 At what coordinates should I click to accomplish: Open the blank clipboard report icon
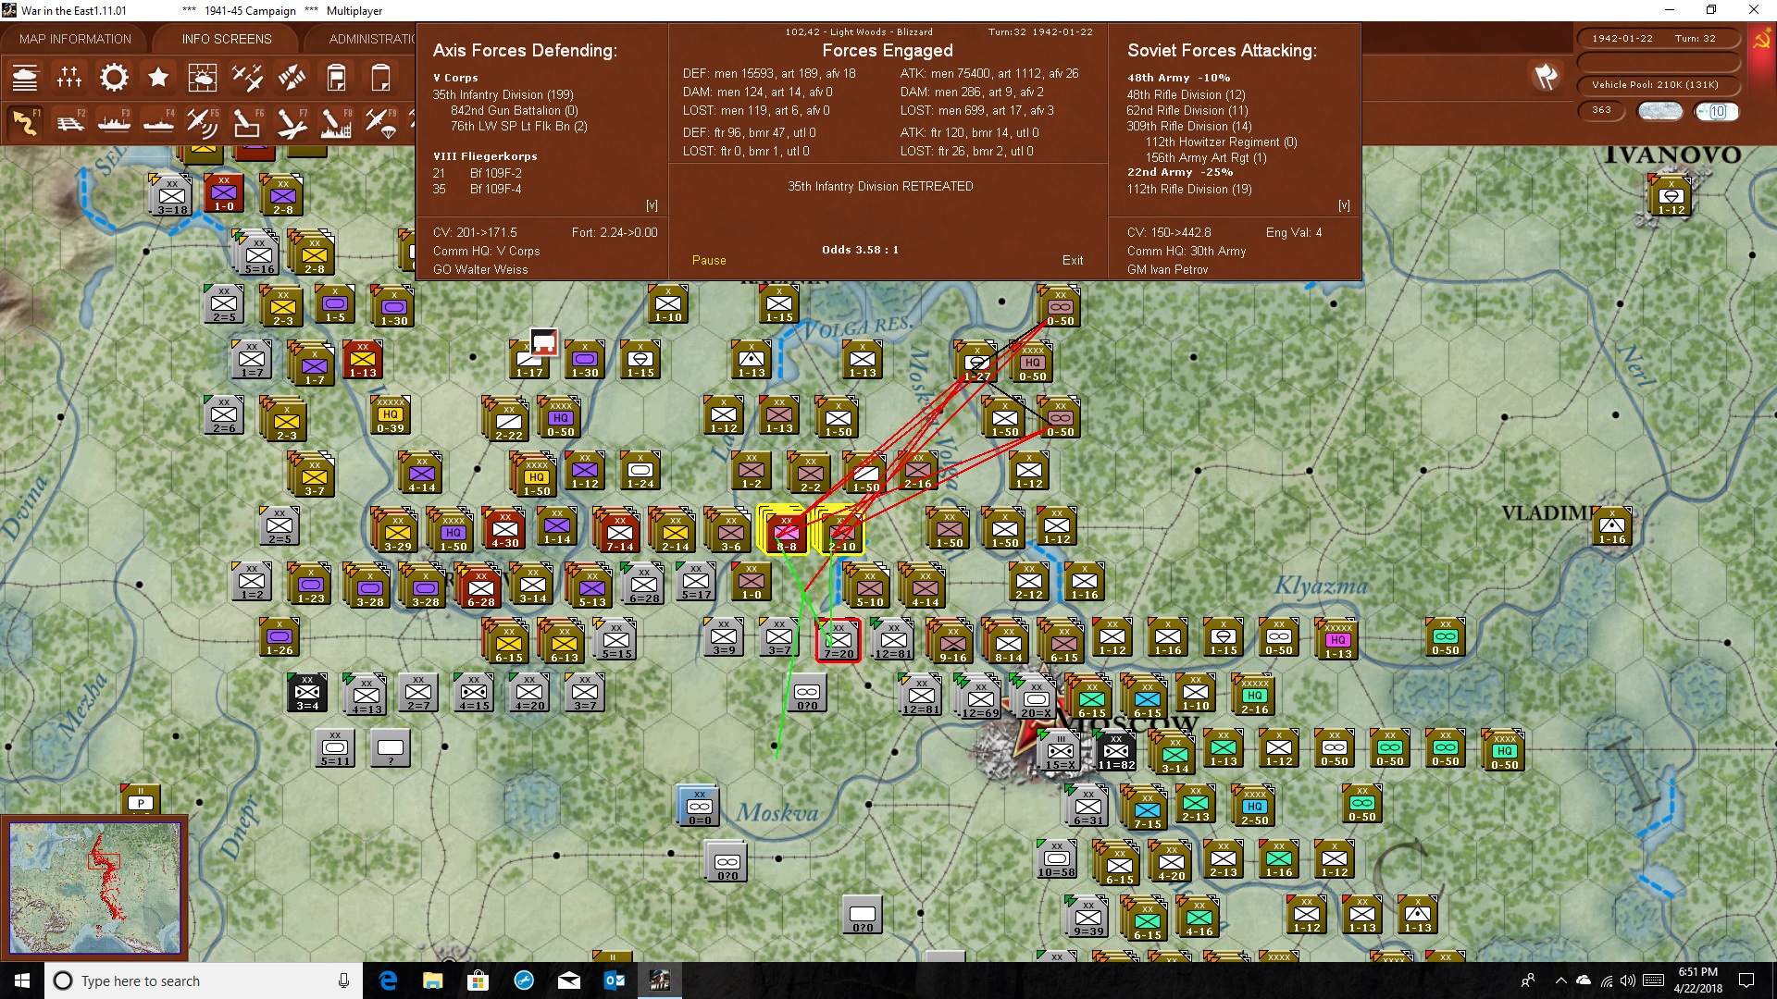coord(380,78)
